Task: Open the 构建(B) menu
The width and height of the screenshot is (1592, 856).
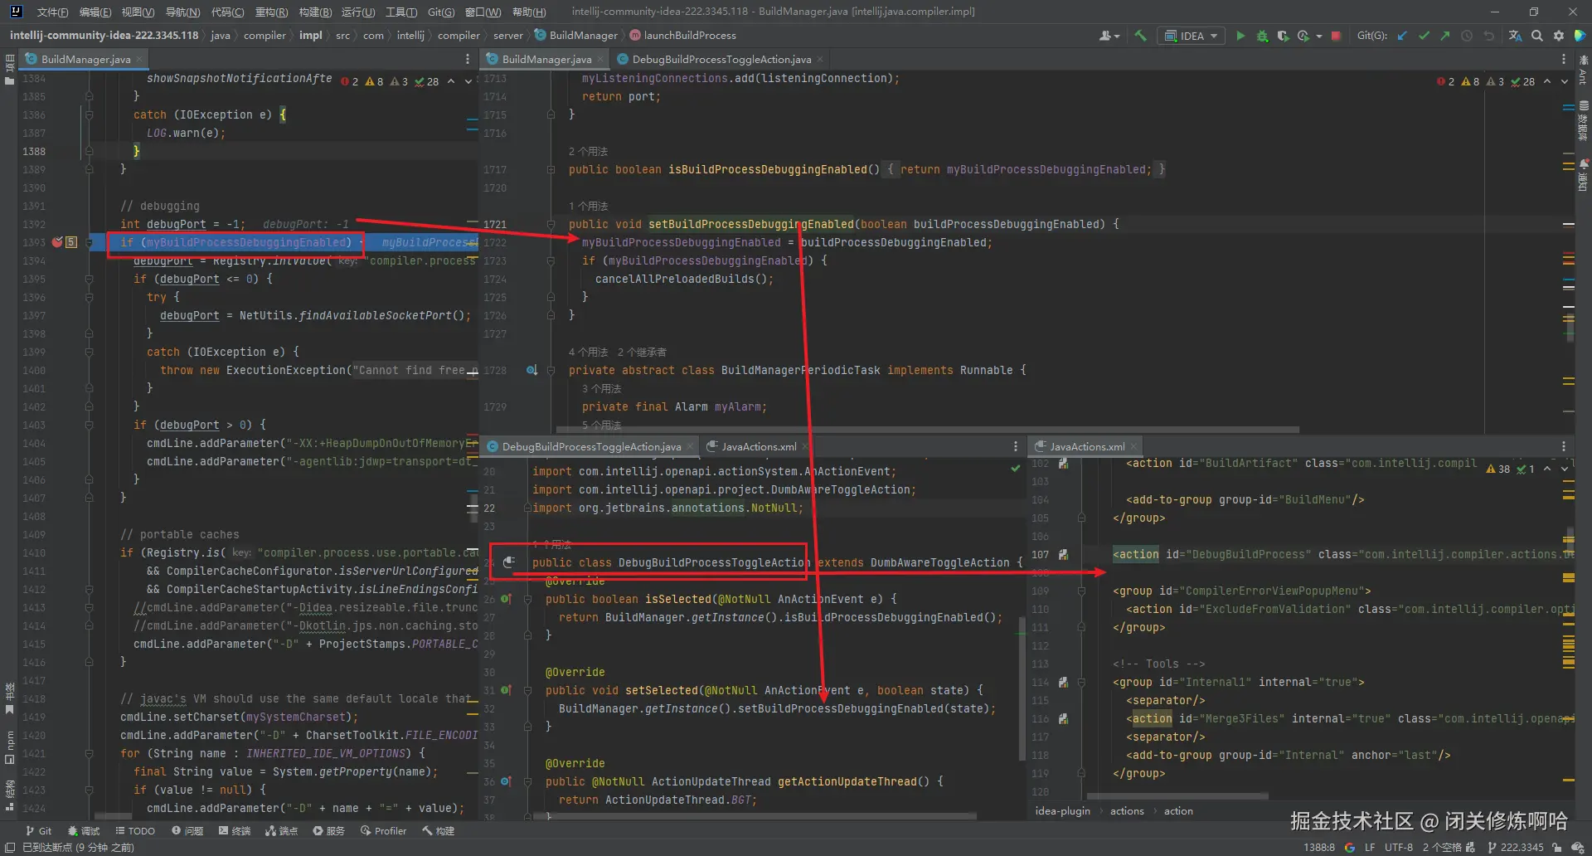Action: click(314, 12)
